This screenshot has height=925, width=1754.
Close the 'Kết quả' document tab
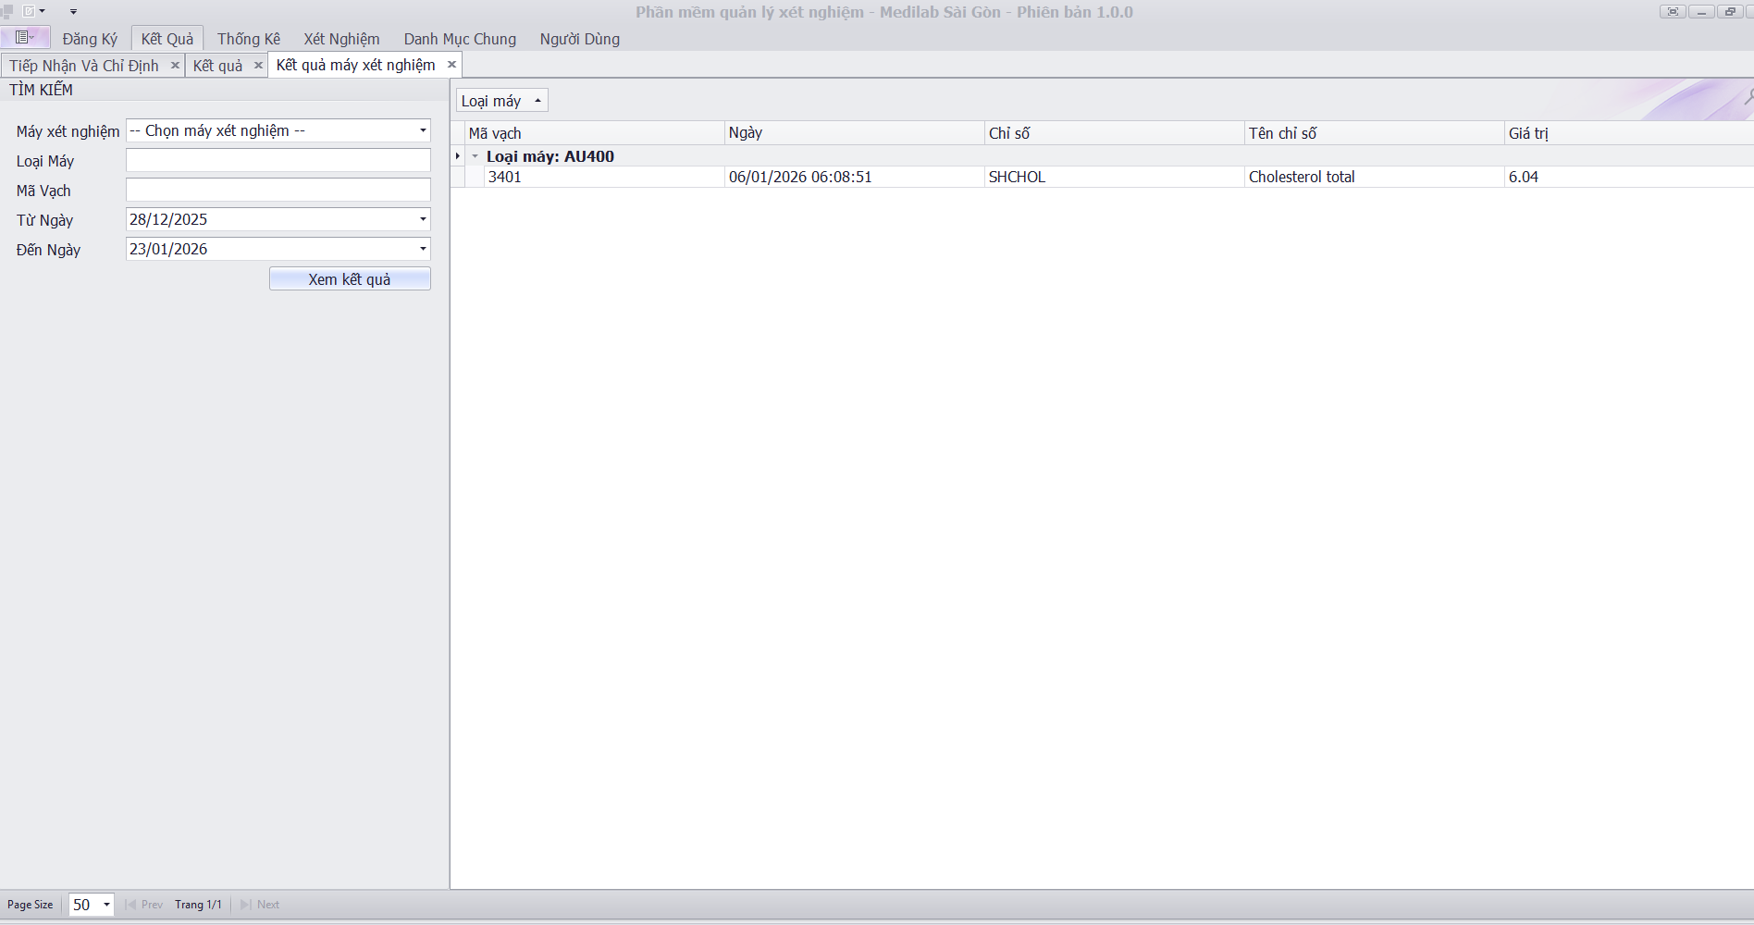tap(258, 66)
